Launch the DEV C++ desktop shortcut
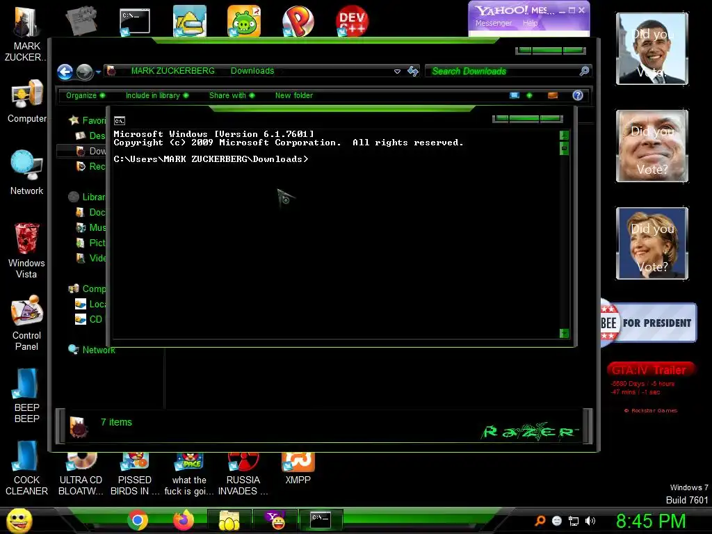Image resolution: width=712 pixels, height=534 pixels. coord(353,21)
